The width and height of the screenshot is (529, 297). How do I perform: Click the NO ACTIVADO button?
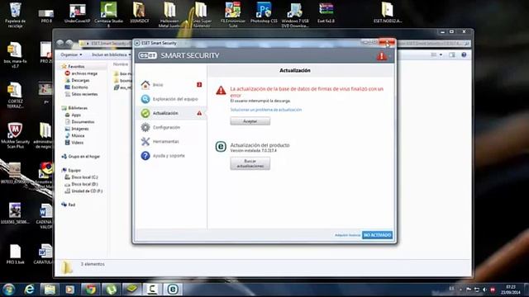tap(377, 234)
